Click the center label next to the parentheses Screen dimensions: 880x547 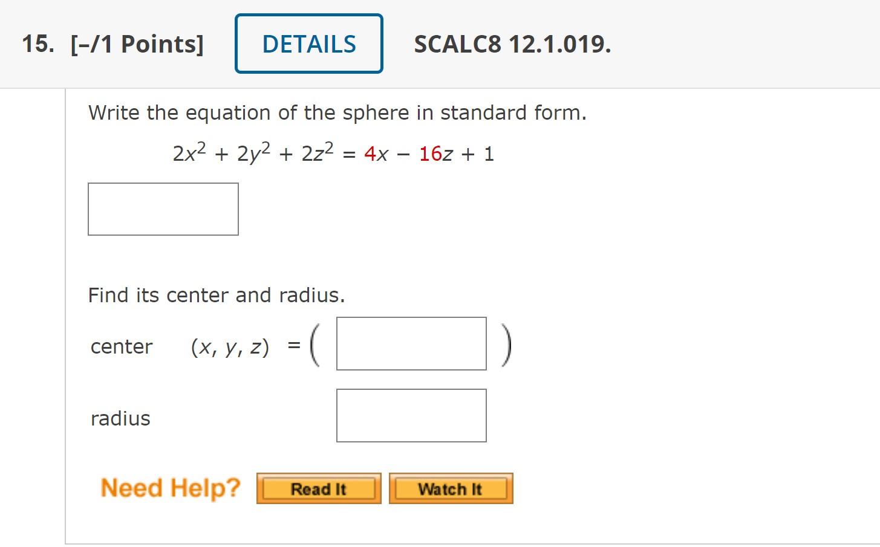point(121,346)
